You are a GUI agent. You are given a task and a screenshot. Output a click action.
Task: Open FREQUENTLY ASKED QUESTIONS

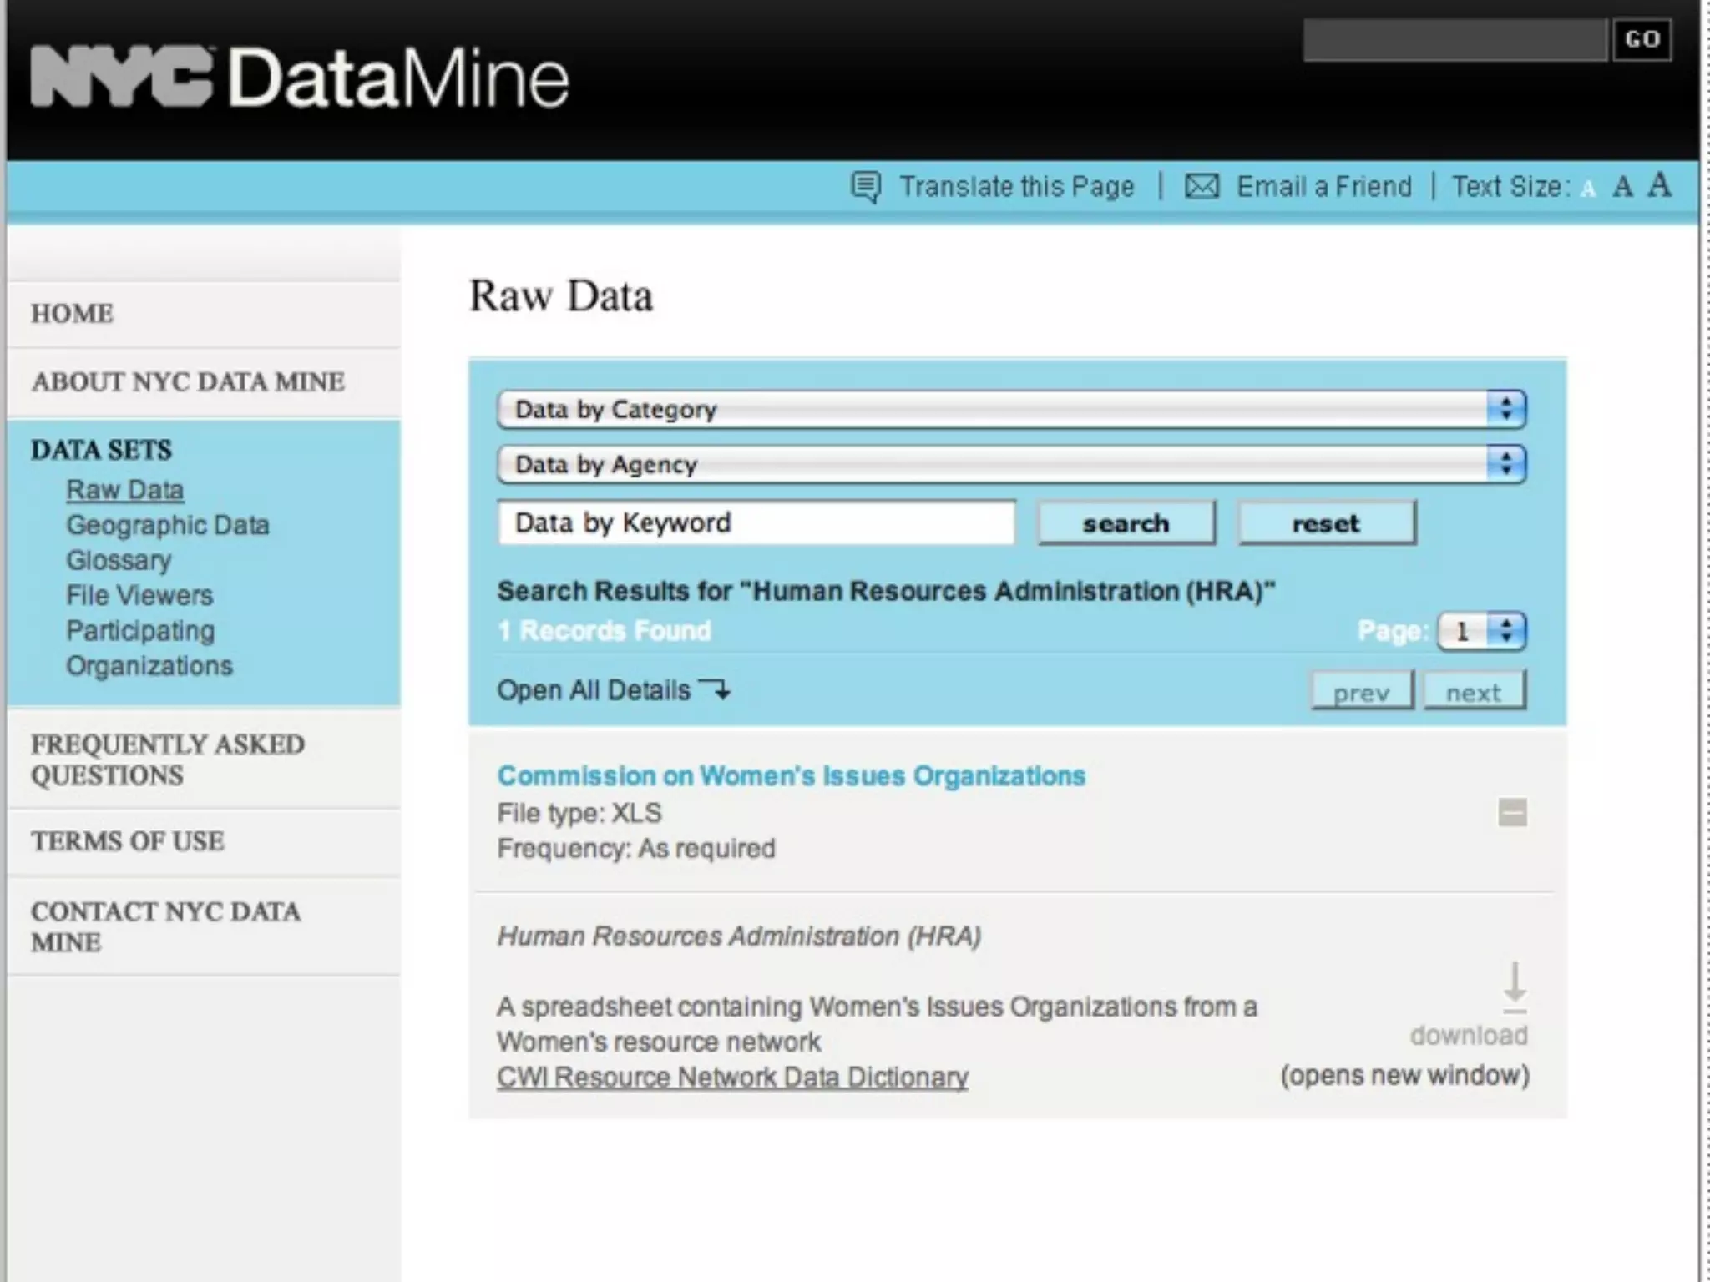[x=168, y=760]
